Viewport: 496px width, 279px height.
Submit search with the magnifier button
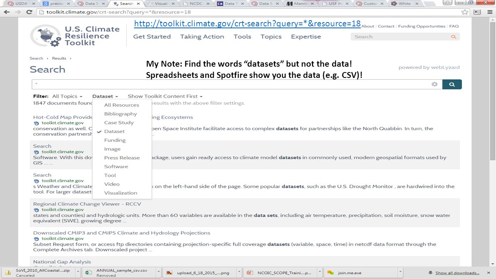(452, 84)
